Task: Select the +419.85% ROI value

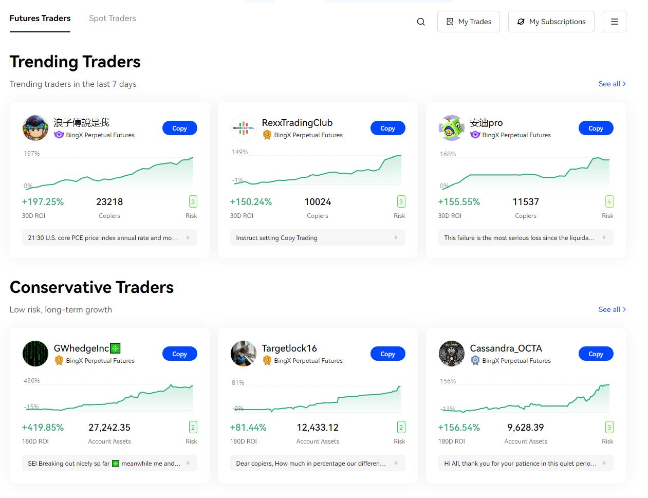Action: pyautogui.click(x=43, y=428)
